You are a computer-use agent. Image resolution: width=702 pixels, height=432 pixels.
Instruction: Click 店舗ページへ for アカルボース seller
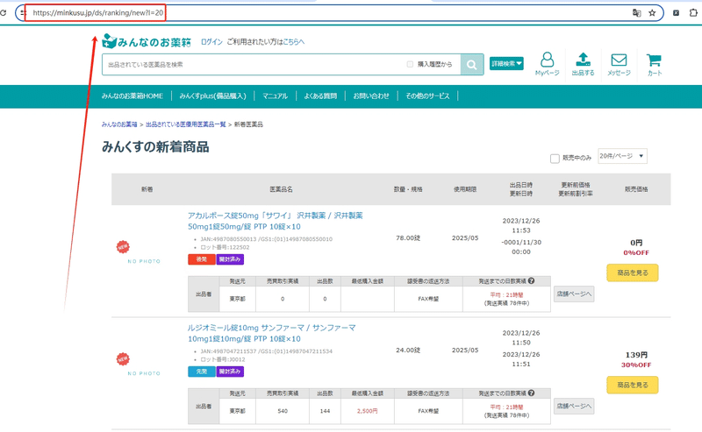click(574, 294)
